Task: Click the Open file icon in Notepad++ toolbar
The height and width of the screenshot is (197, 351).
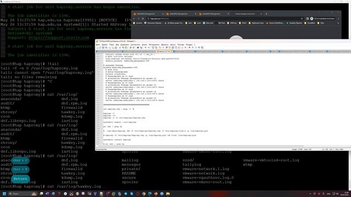Action: point(100,48)
